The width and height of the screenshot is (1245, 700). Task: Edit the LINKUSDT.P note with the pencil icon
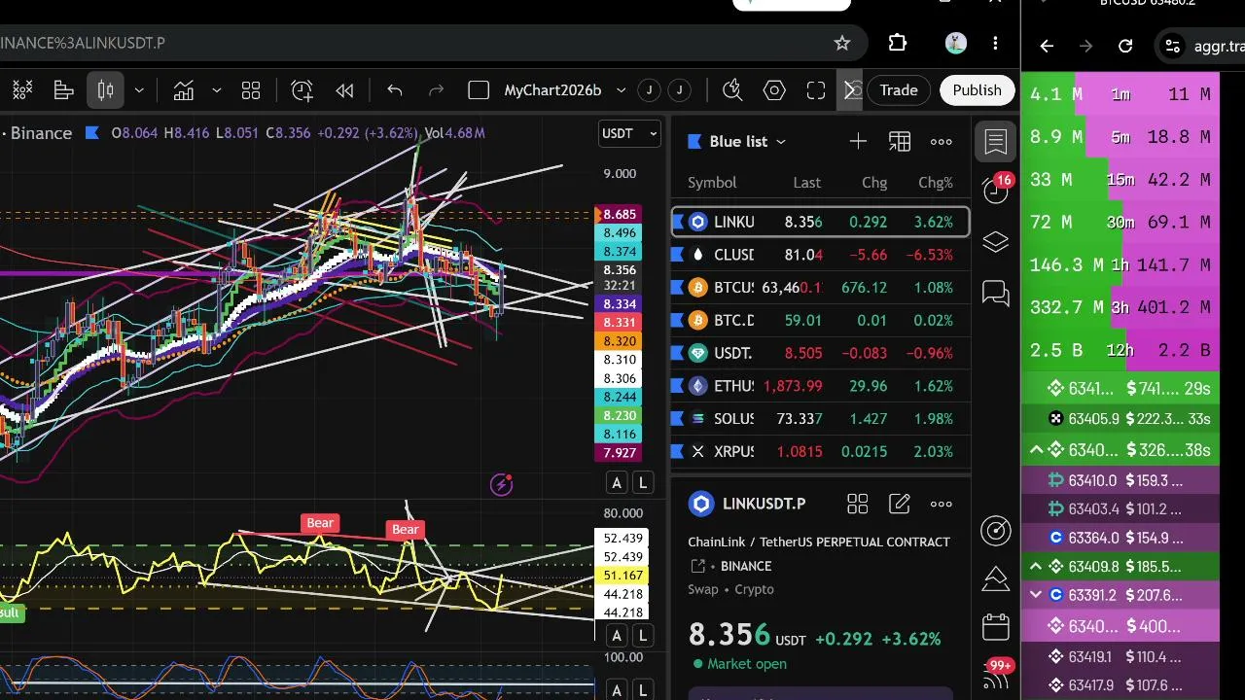[900, 504]
